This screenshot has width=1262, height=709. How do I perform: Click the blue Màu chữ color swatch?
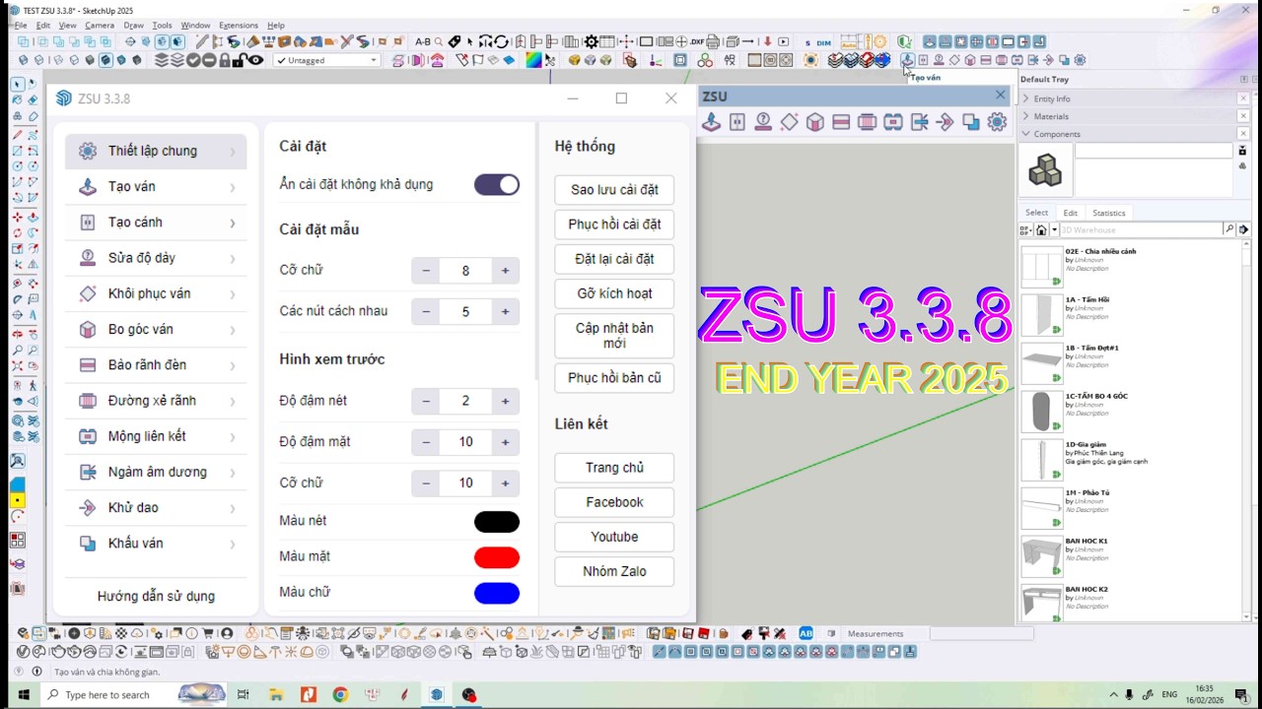click(x=497, y=593)
